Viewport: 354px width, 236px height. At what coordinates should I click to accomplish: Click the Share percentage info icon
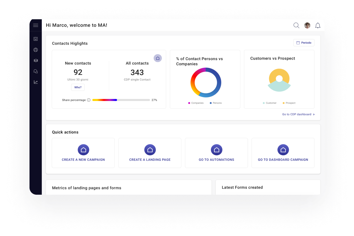pyautogui.click(x=89, y=100)
